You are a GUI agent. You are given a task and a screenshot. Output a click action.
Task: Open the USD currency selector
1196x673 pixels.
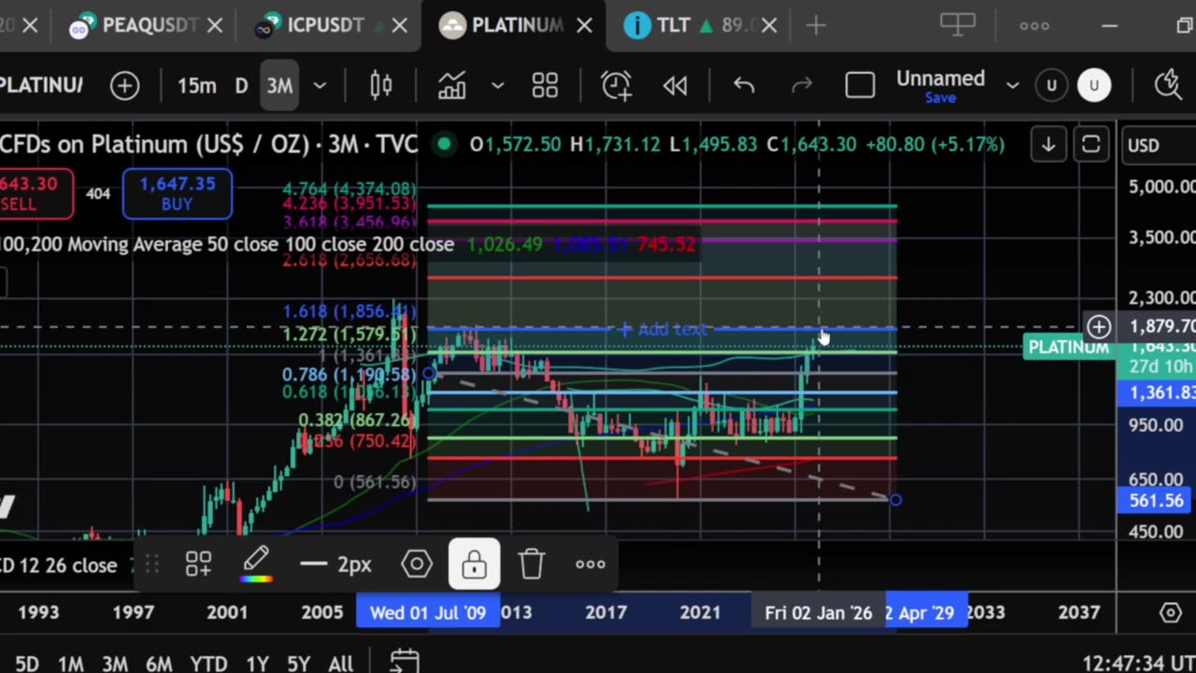pos(1157,145)
